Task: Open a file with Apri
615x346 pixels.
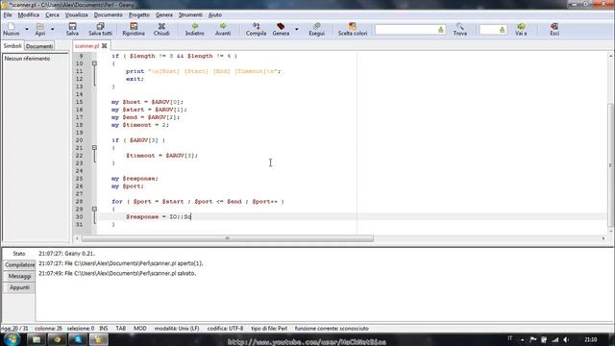Action: pyautogui.click(x=40, y=30)
